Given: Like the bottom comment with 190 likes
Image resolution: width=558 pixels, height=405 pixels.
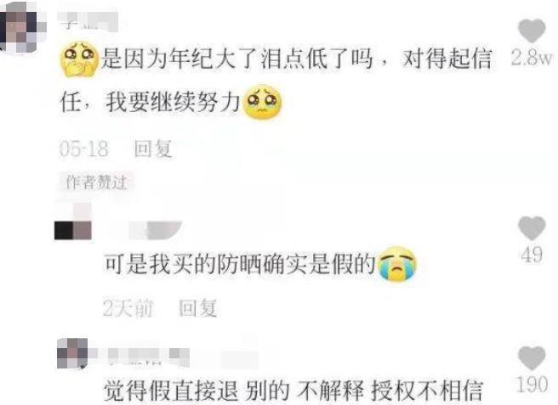Looking at the screenshot, I should (x=532, y=358).
